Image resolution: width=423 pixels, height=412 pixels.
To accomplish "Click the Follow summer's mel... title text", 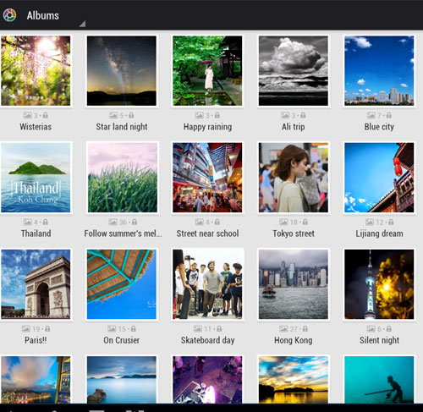I will tap(123, 233).
